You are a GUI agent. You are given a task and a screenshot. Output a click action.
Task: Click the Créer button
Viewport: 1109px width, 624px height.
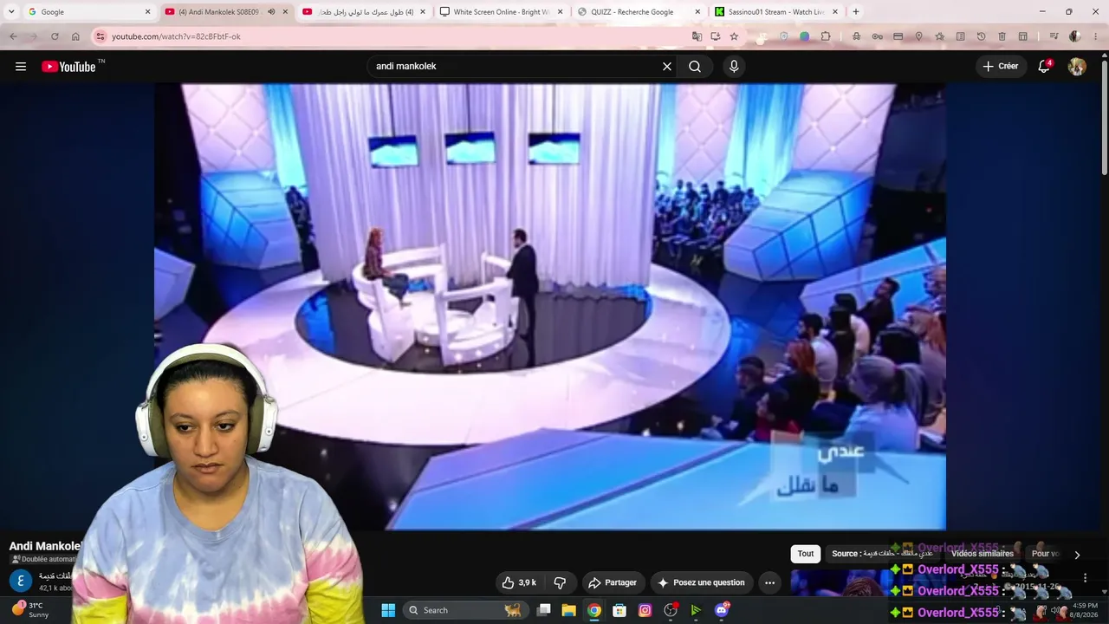click(x=1001, y=67)
